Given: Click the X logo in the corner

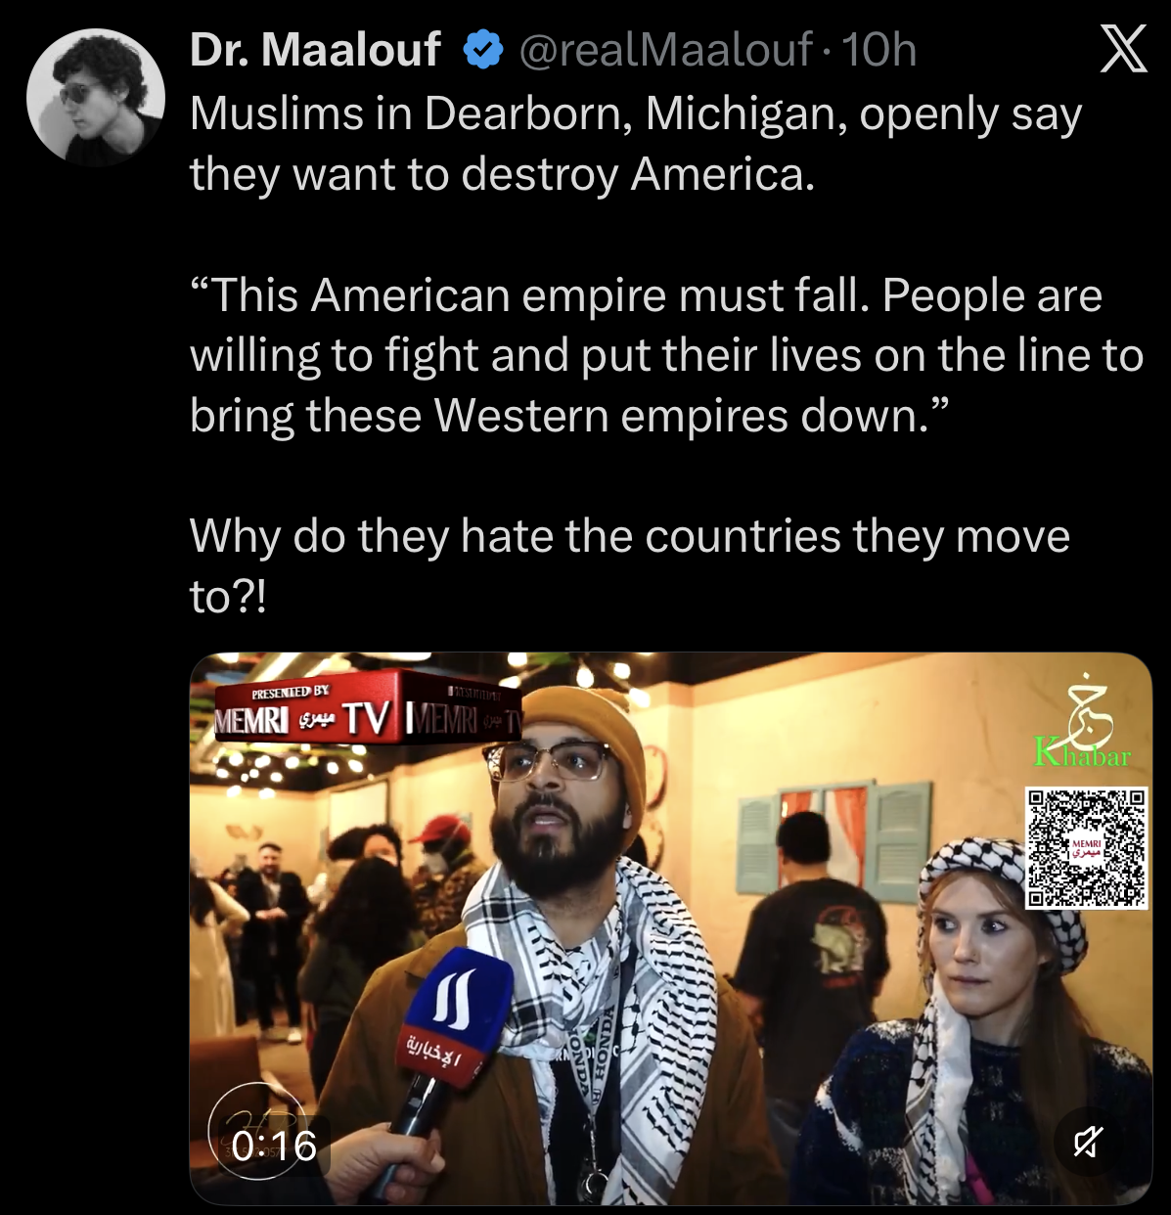Looking at the screenshot, I should [1122, 49].
